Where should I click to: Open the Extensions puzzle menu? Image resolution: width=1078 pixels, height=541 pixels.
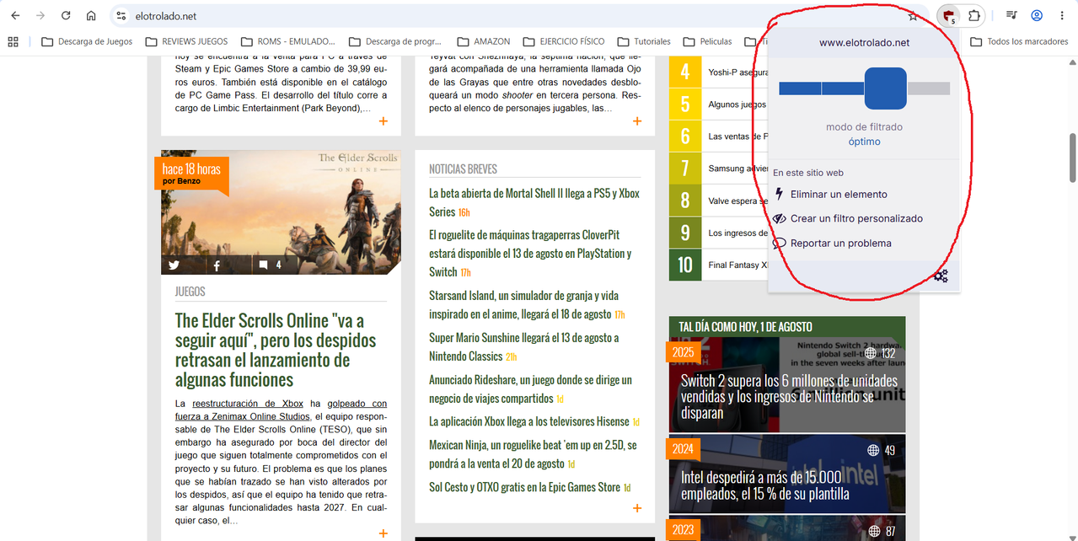pos(974,16)
